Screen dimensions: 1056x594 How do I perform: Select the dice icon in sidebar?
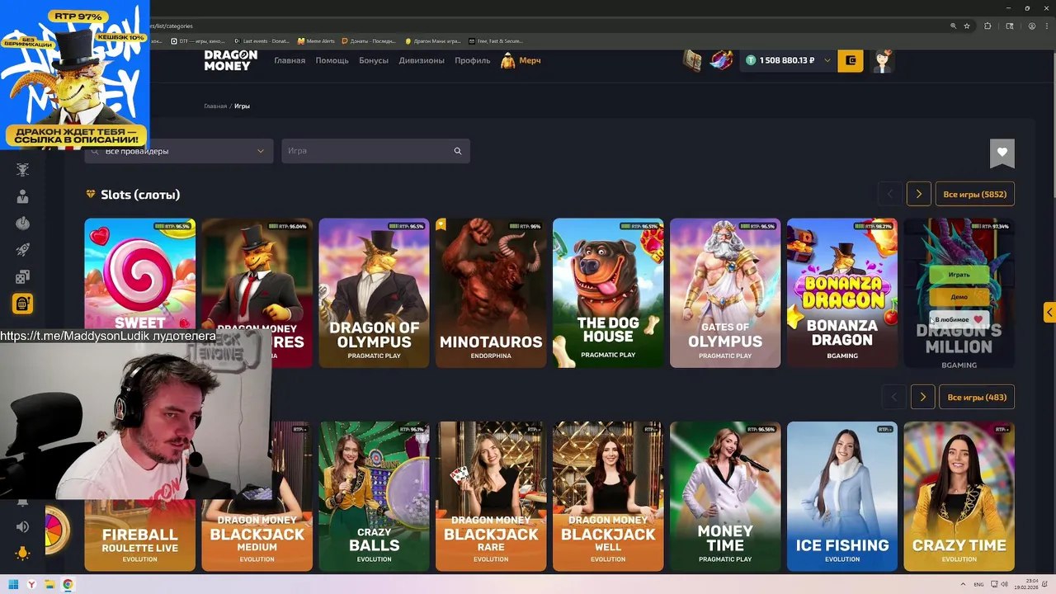[x=22, y=277]
